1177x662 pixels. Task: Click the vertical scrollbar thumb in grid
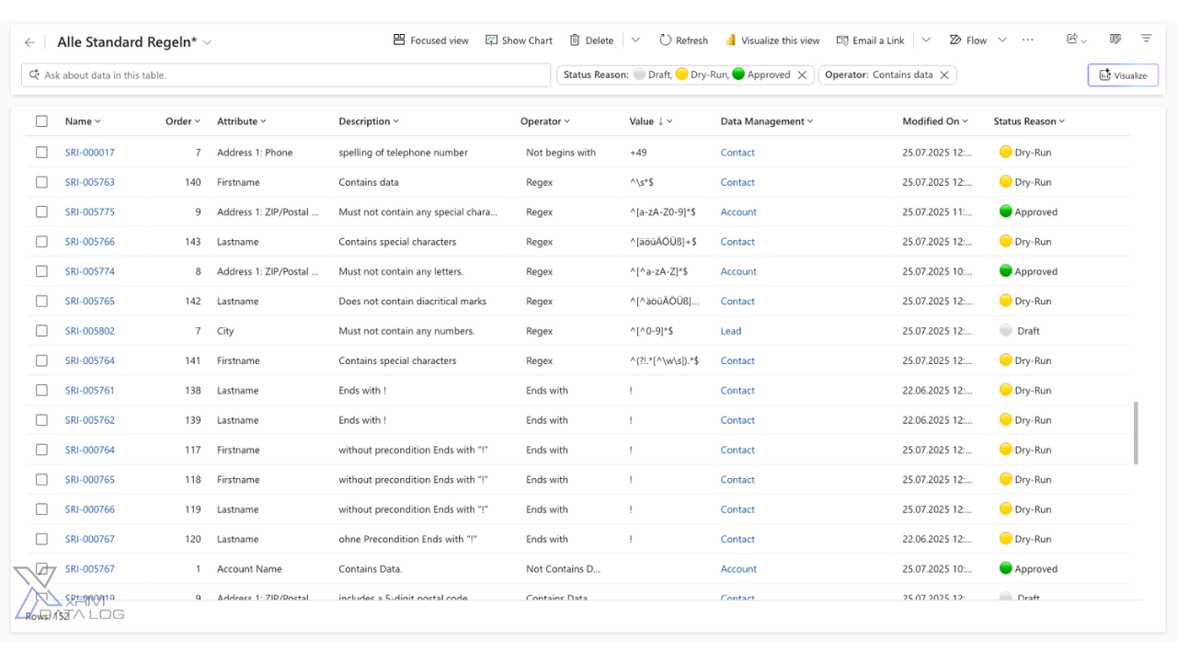click(1137, 432)
